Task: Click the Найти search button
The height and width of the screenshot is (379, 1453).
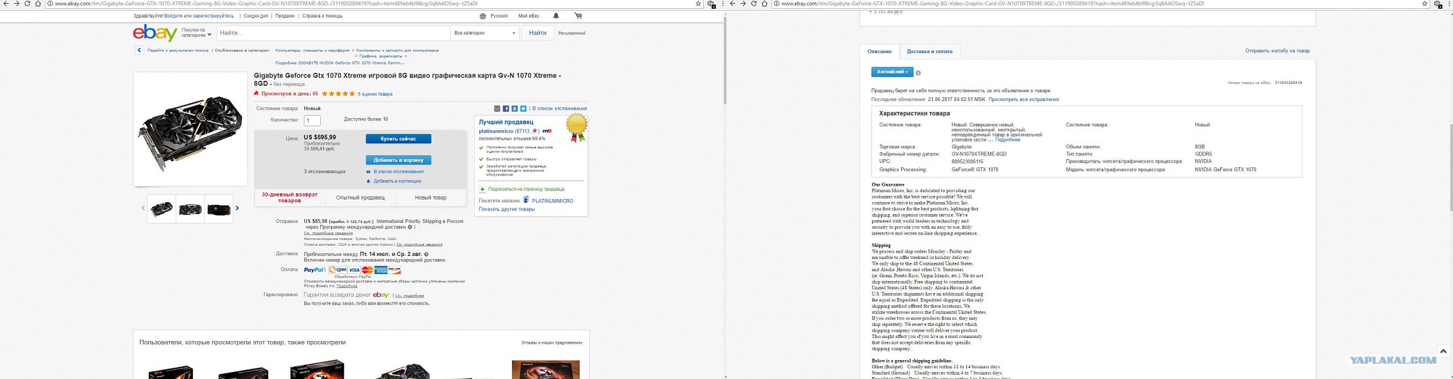Action: 538,33
